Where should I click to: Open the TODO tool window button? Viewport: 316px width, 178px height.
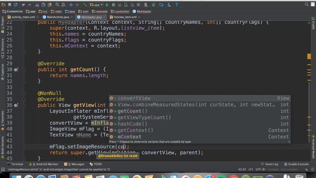[95, 164]
